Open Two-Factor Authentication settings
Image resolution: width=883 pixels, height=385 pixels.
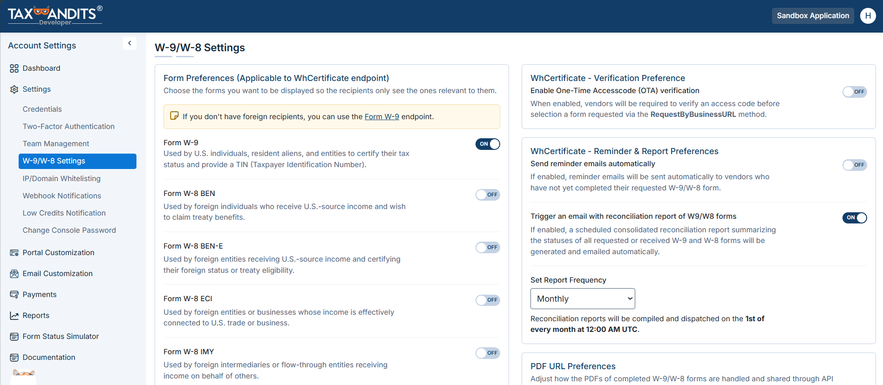[x=68, y=127]
